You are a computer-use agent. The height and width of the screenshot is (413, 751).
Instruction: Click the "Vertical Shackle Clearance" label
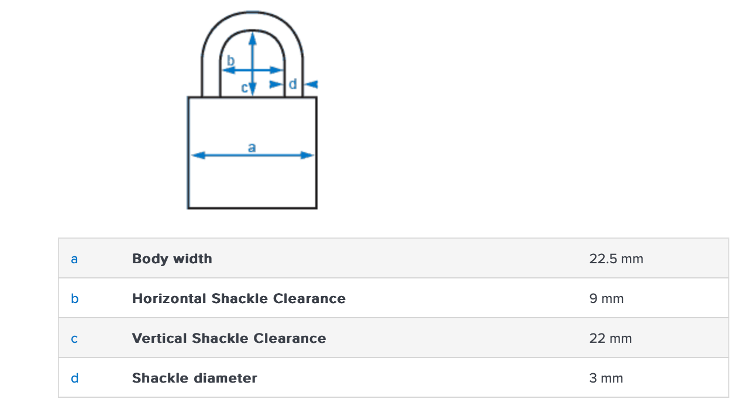(x=229, y=338)
